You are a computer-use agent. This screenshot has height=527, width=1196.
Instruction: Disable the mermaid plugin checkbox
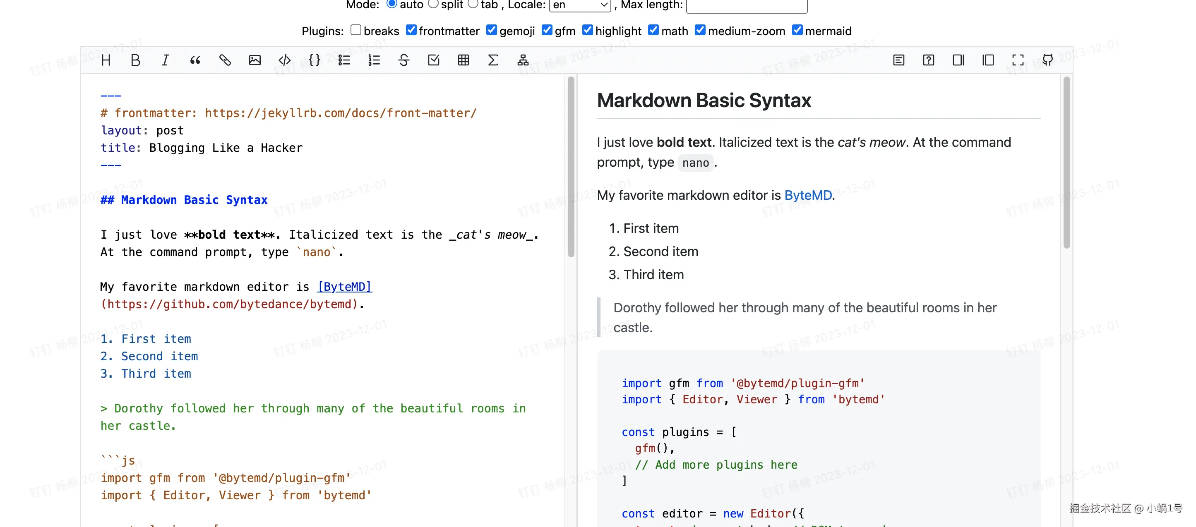pyautogui.click(x=797, y=30)
